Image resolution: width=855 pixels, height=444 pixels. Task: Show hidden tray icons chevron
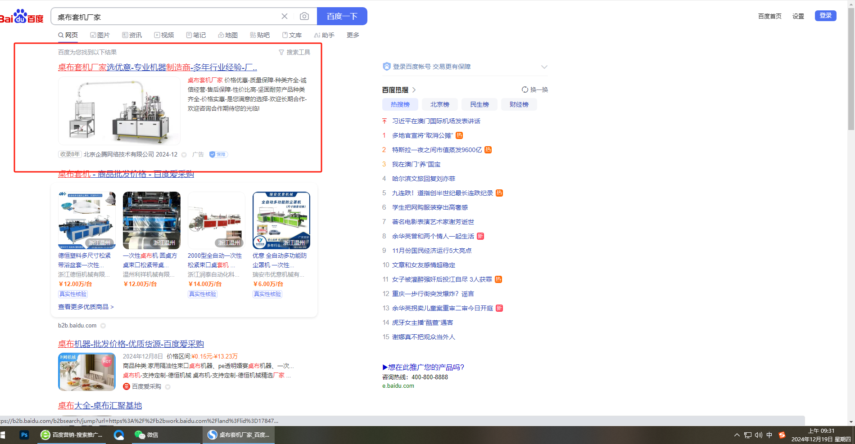point(737,435)
